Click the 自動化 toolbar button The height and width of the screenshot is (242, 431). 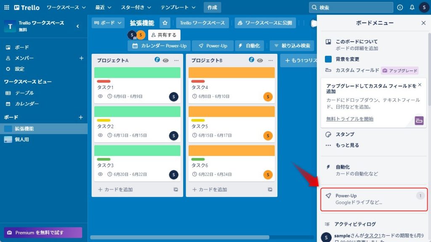coord(249,46)
